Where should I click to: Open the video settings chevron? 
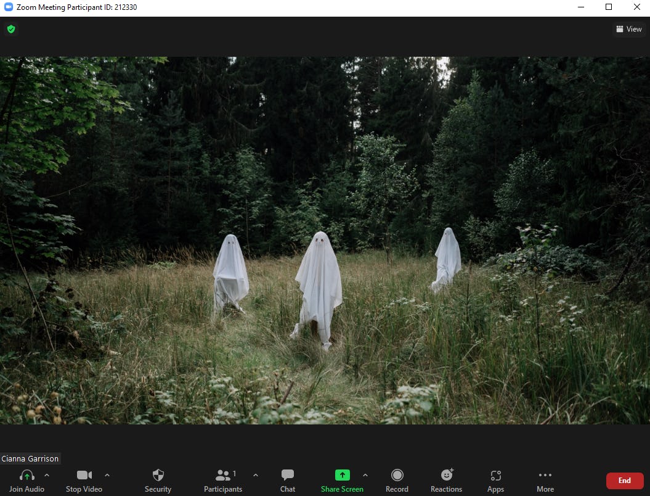tap(106, 476)
